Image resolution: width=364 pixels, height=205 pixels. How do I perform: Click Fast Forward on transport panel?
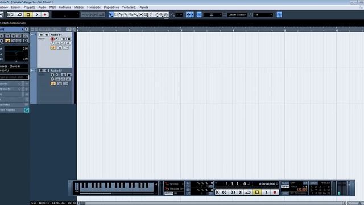click(233, 192)
